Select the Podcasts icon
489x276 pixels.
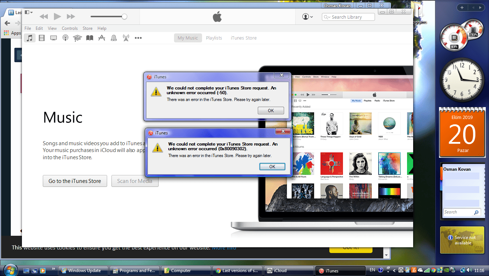65,38
